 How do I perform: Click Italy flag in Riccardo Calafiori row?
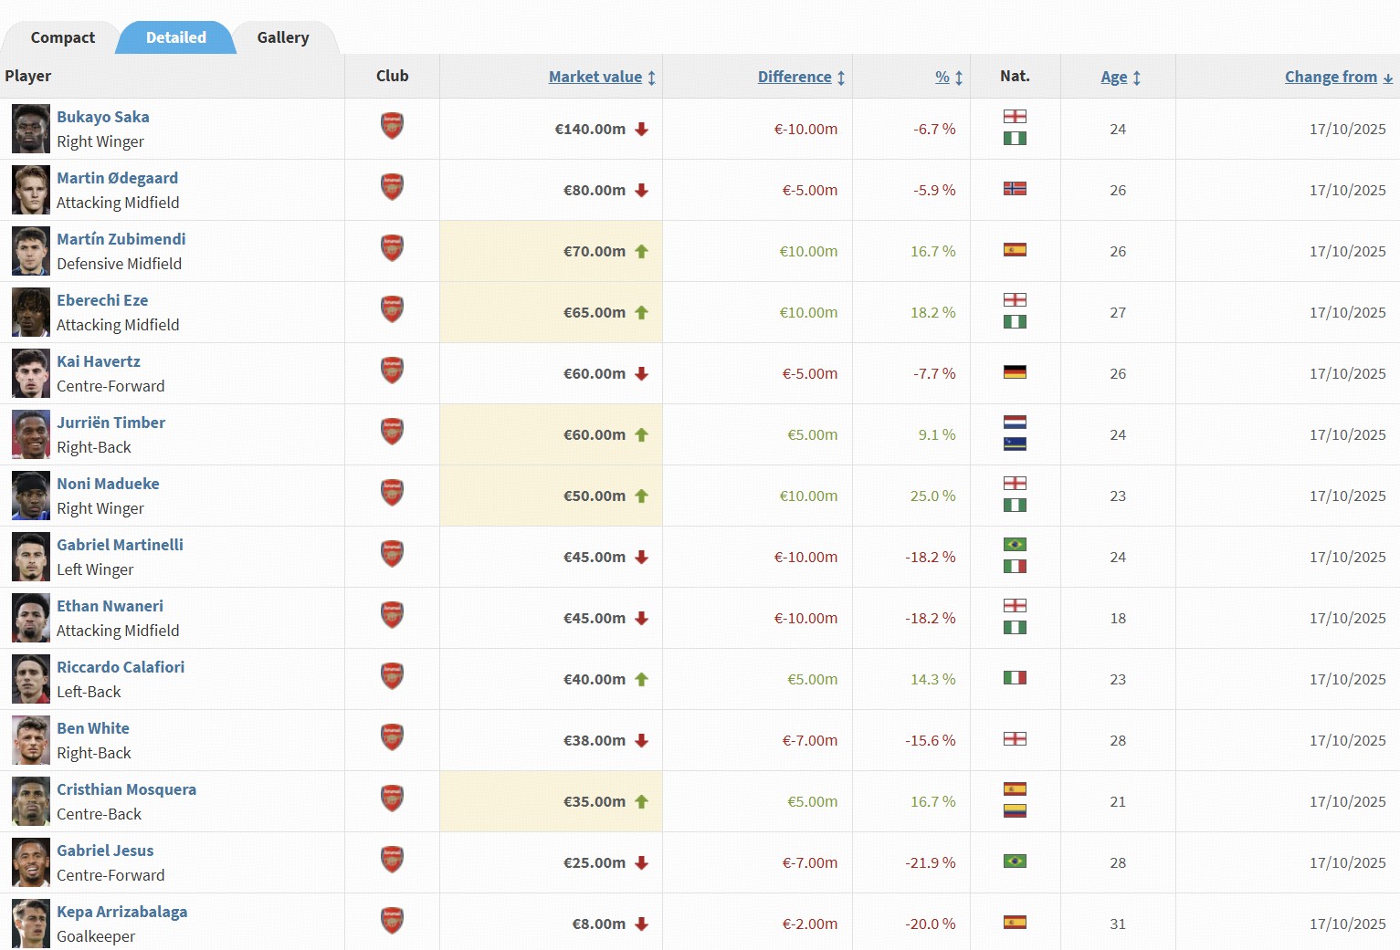1015,678
